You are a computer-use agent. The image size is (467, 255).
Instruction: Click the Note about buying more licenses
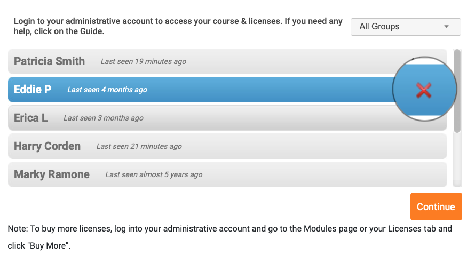coord(230,237)
